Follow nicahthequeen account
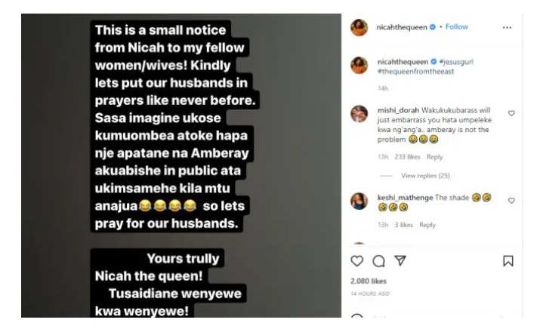 click(456, 26)
